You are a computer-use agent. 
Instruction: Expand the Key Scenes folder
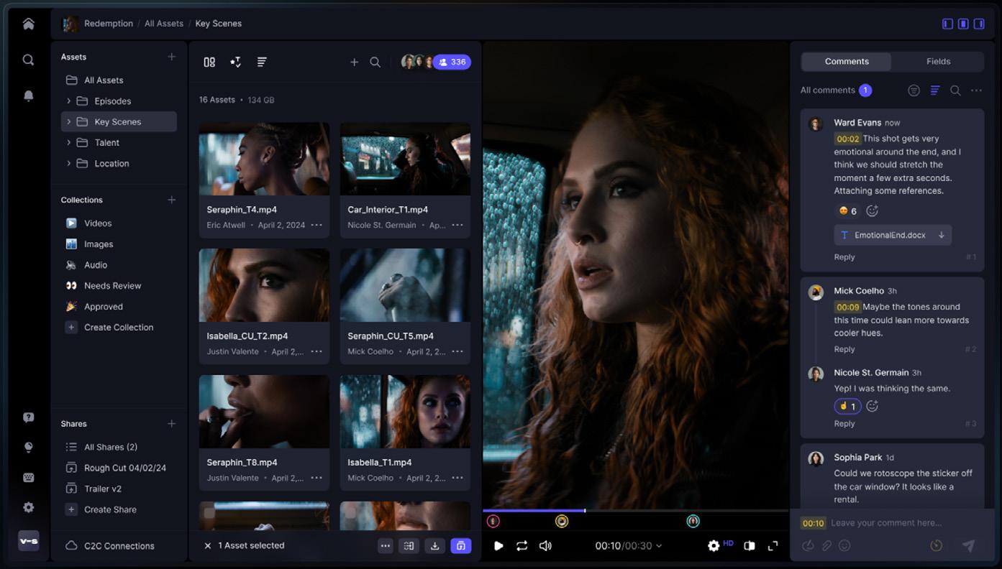click(x=68, y=122)
